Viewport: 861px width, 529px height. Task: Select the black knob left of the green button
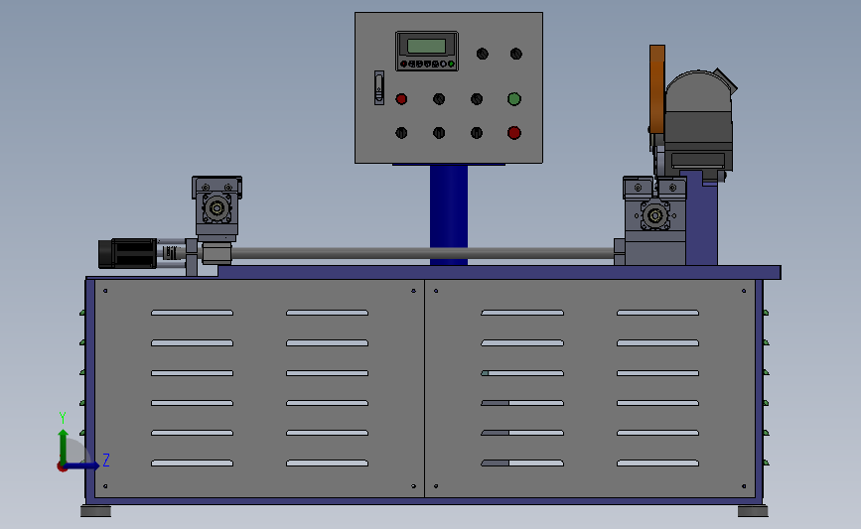tap(477, 99)
